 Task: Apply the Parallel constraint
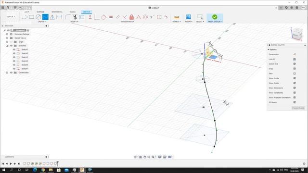[x=118, y=17]
